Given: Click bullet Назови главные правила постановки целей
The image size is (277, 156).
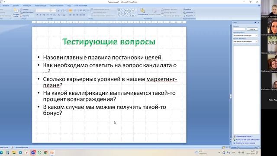Looking at the screenshot, I should 103,58.
